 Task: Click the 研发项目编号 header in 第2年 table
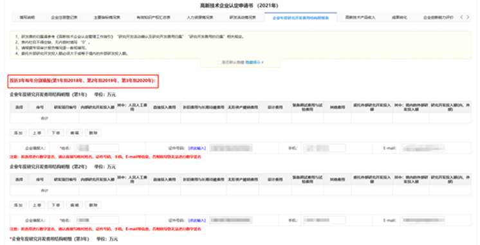tap(66, 179)
